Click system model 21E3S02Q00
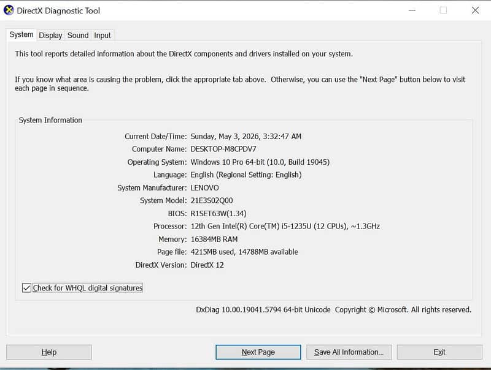491x370 pixels. [x=212, y=201]
